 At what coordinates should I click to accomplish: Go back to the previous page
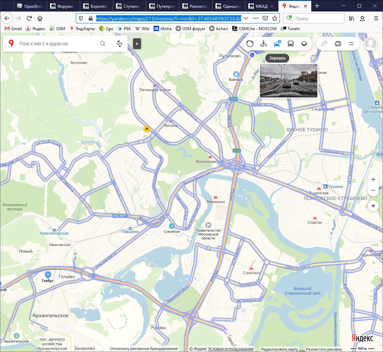pos(7,18)
